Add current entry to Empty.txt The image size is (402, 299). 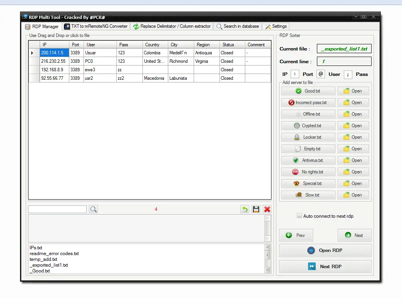(308, 149)
